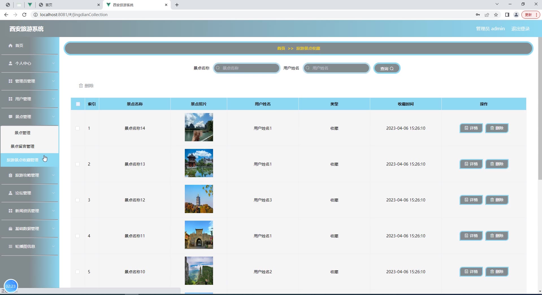542x295 pixels.
Task: Click the home icon beside 首页 in sidebar
Action: (x=10, y=45)
